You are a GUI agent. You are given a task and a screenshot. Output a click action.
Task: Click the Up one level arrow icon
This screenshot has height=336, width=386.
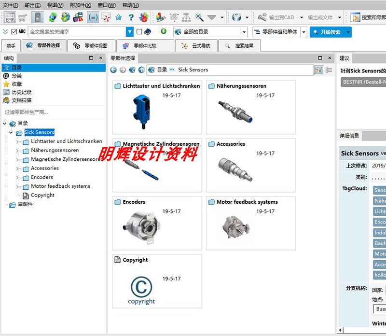click(x=141, y=70)
